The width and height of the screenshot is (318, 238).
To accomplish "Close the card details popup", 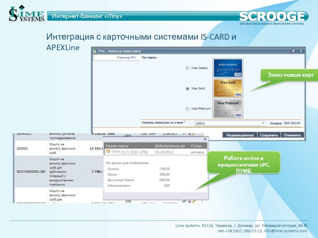I will (x=205, y=139).
